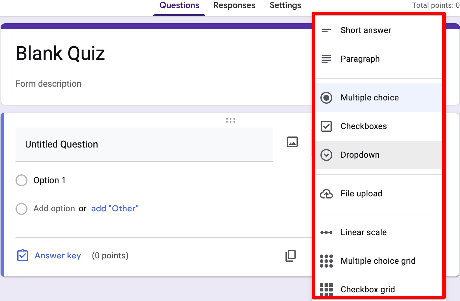Click the Linear scale icon
The width and height of the screenshot is (460, 301).
click(x=326, y=232)
